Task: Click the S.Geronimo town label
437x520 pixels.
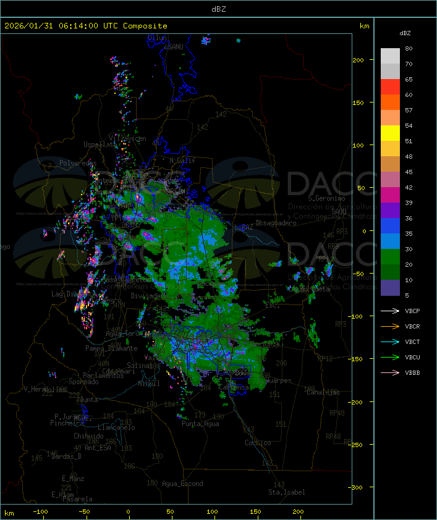Action: [326, 198]
